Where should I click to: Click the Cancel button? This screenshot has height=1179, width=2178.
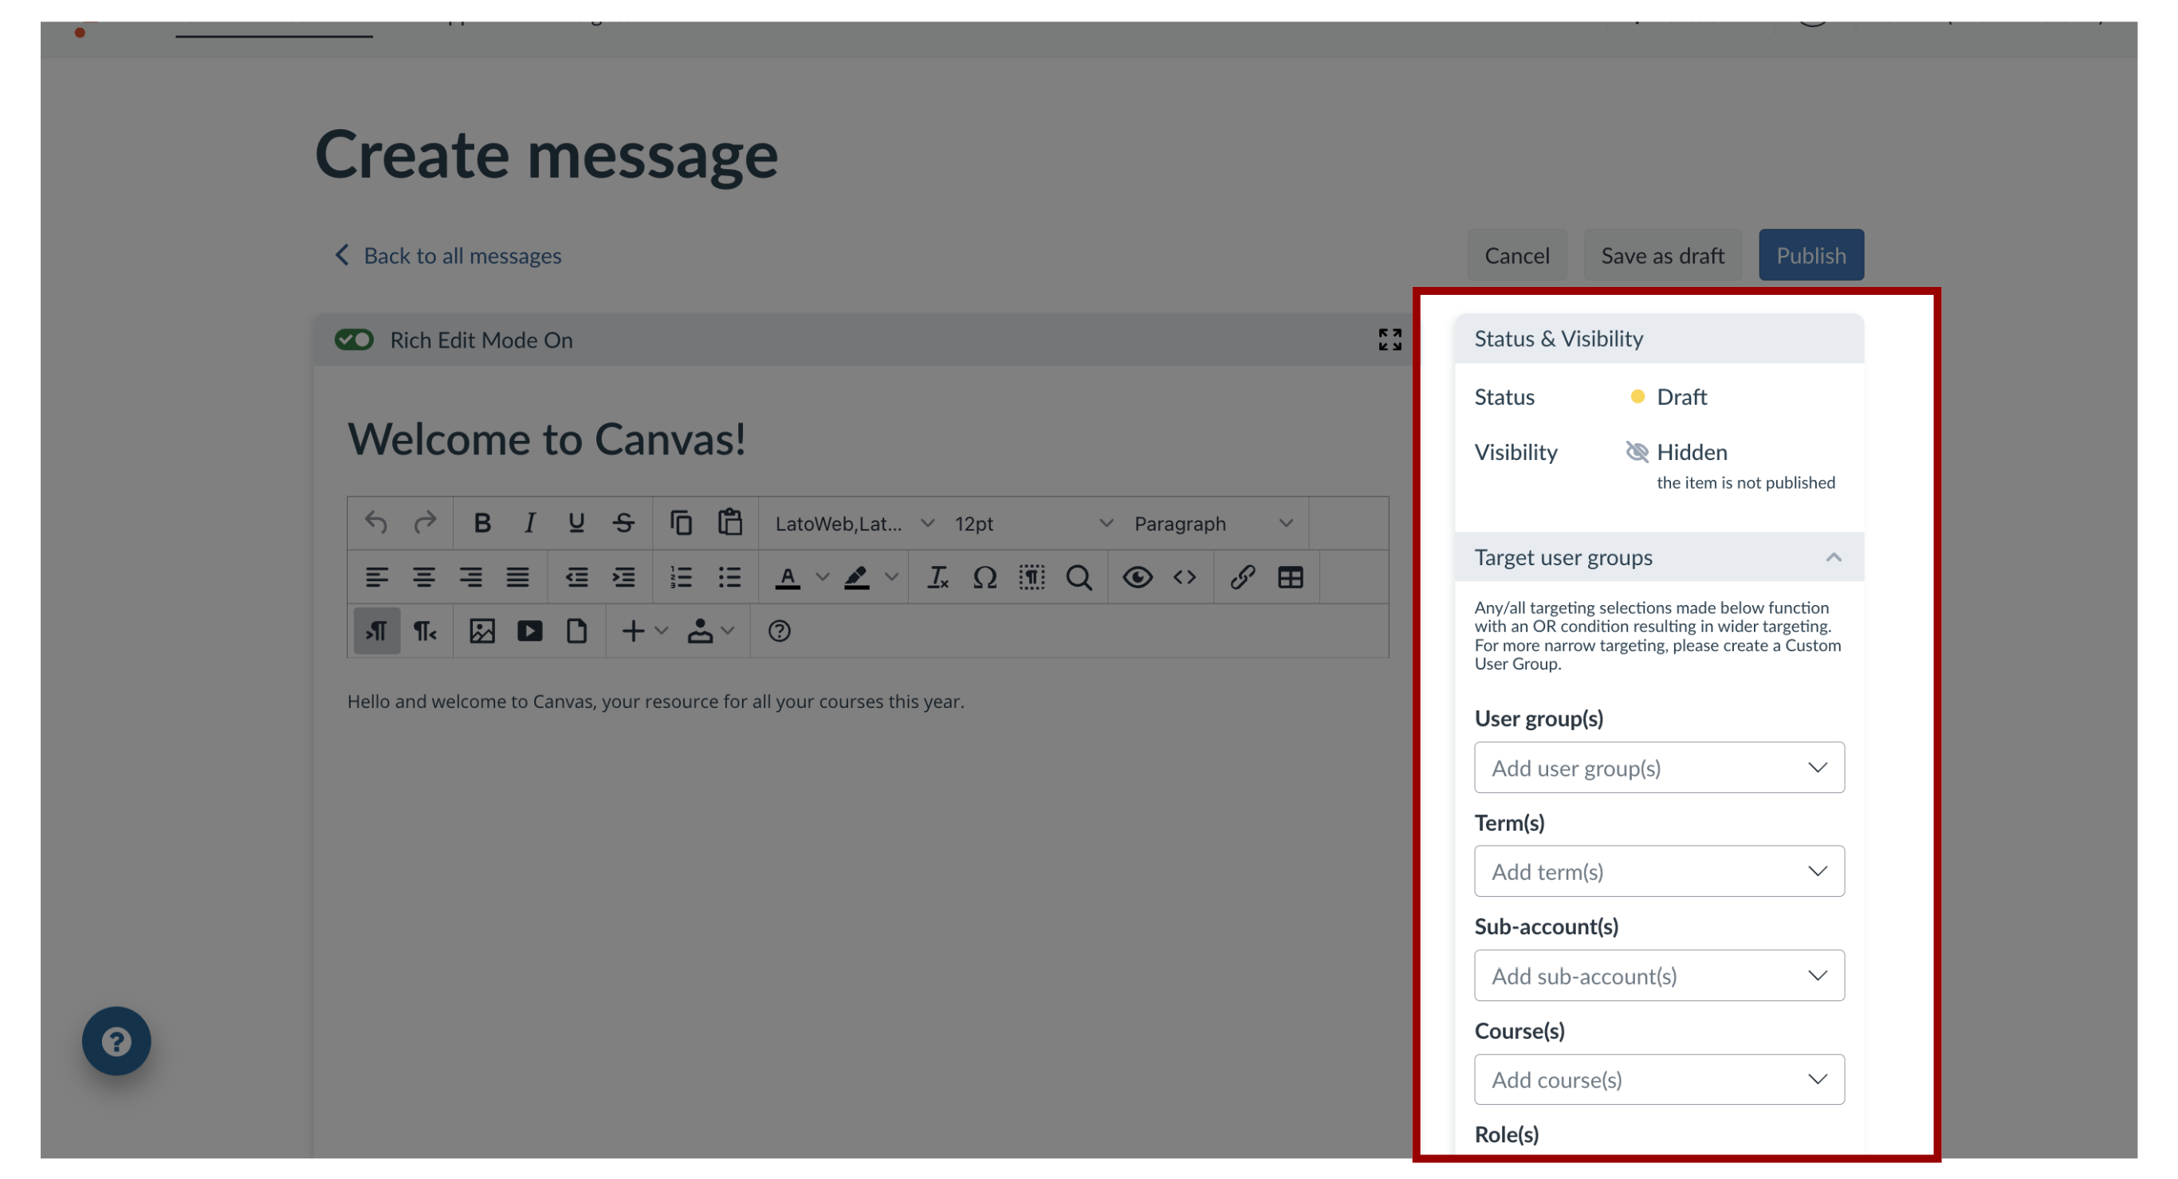coord(1517,255)
